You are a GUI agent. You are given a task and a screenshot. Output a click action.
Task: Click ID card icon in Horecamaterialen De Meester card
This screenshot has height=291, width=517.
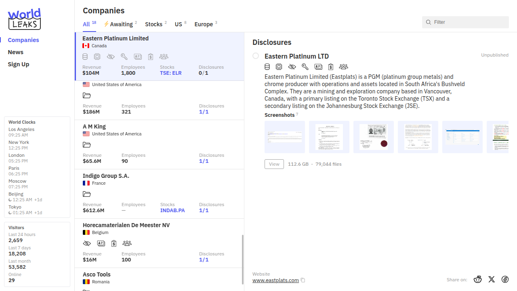click(101, 243)
